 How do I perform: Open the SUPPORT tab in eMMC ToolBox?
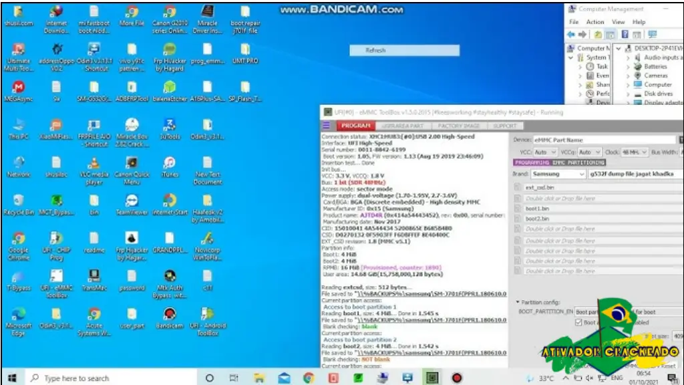click(505, 126)
